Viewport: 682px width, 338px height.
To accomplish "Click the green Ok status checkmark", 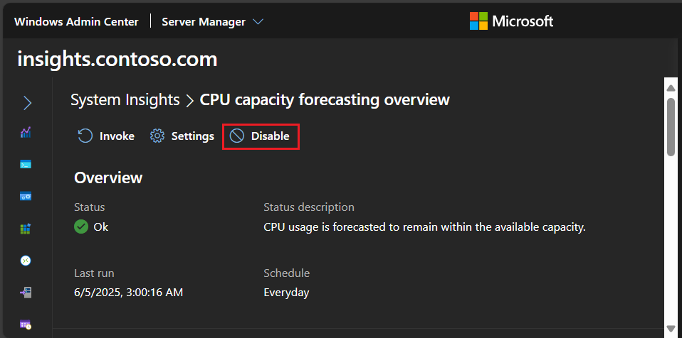I will pyautogui.click(x=81, y=227).
